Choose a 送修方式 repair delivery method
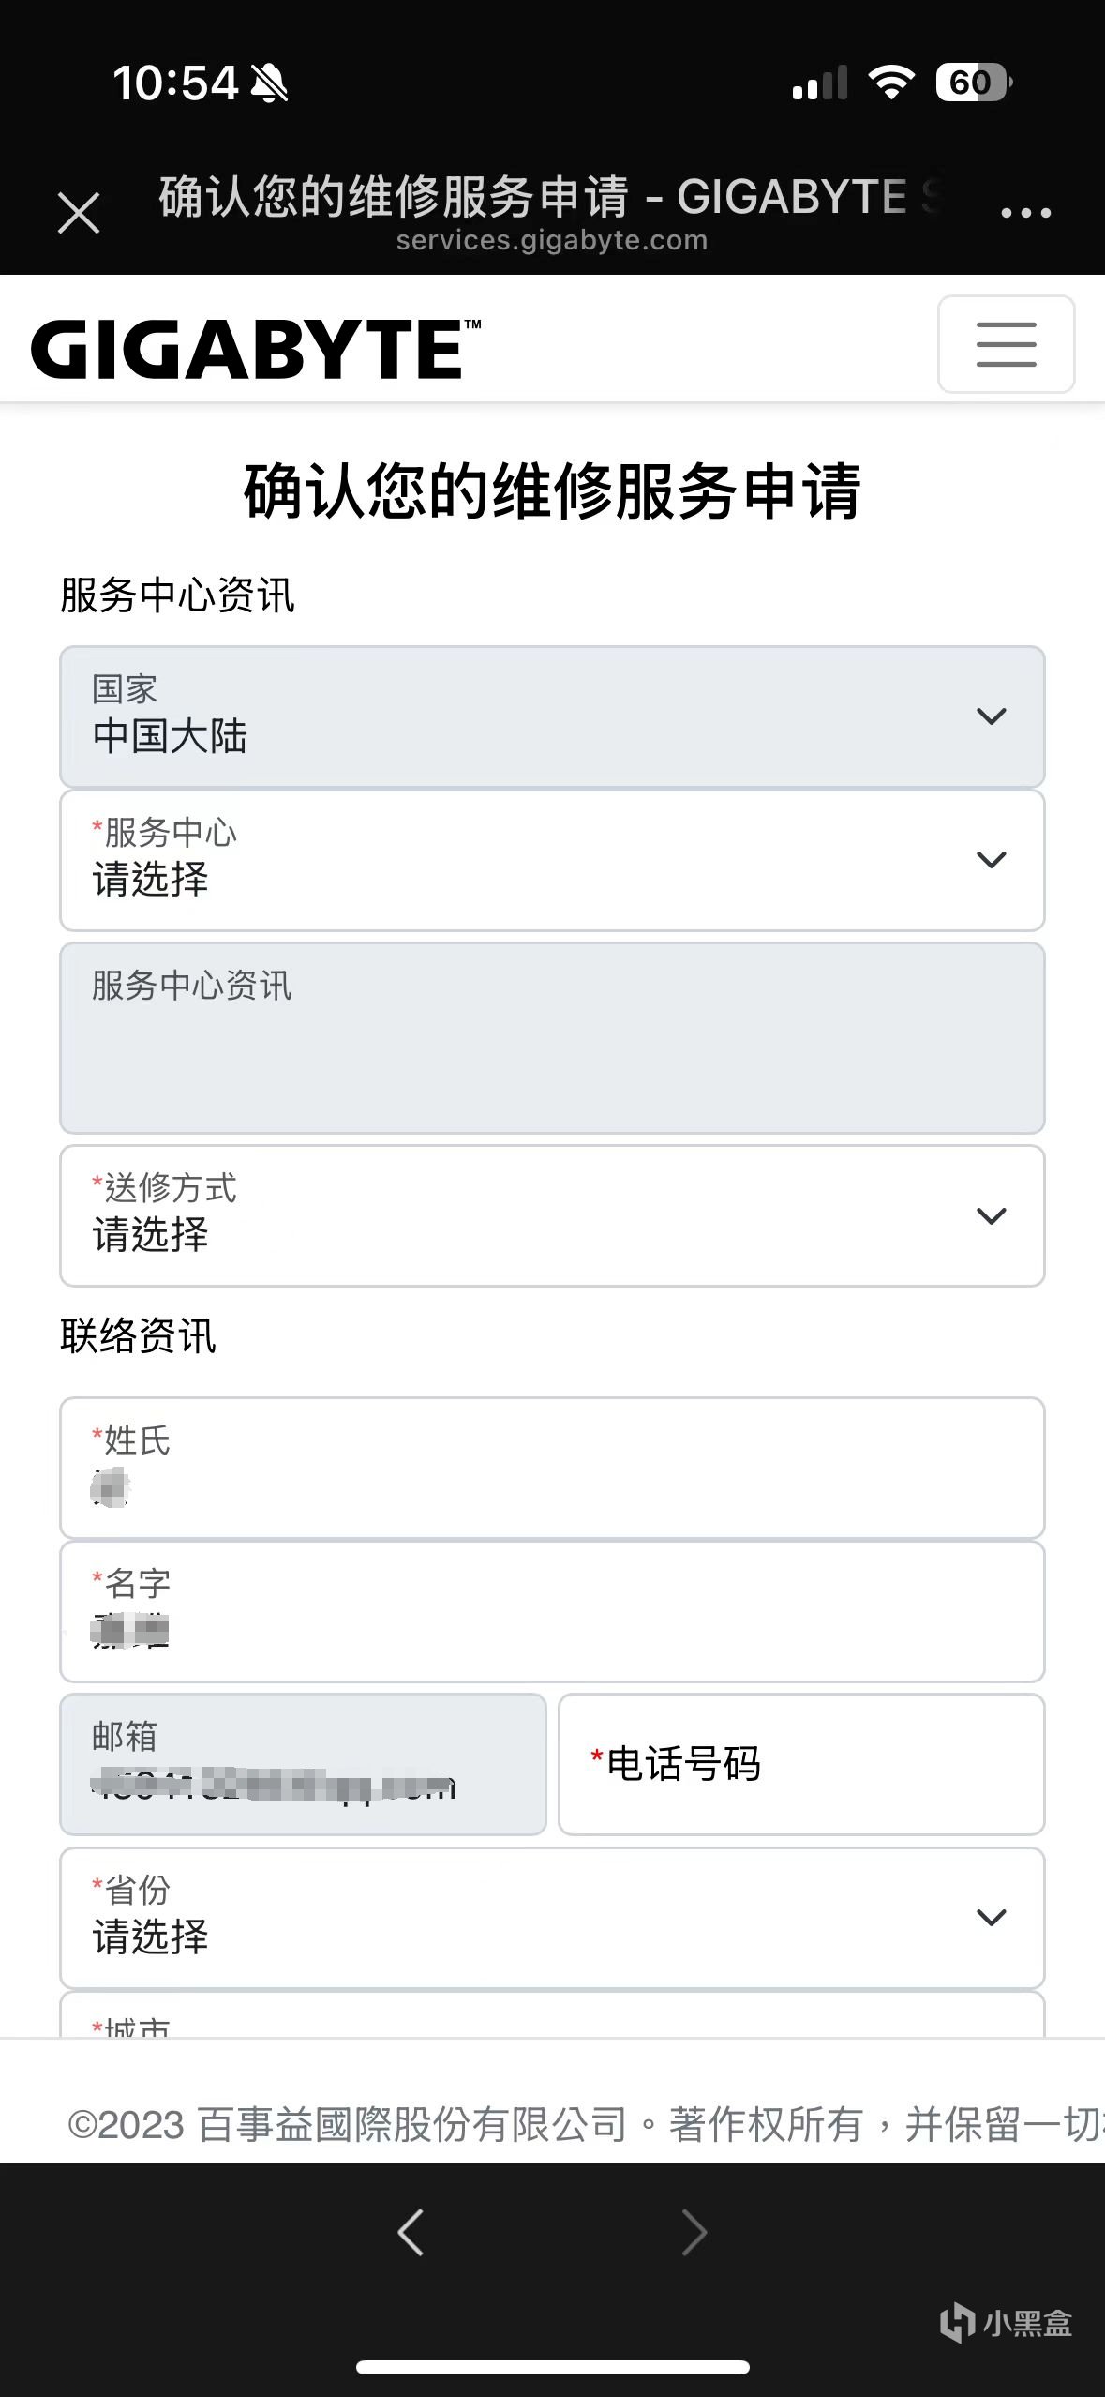Image resolution: width=1105 pixels, height=2397 pixels. pyautogui.click(x=552, y=1215)
